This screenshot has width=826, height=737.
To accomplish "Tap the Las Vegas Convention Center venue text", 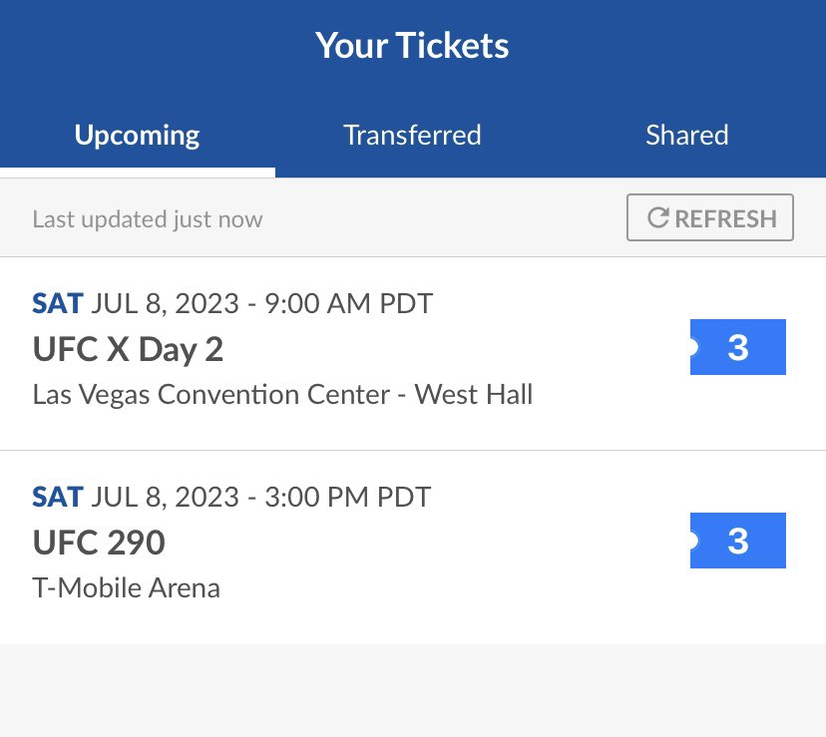I will click(283, 395).
